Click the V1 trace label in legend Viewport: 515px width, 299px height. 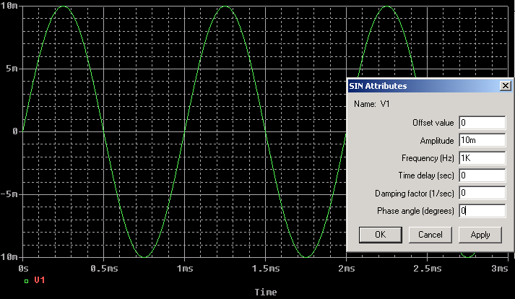pyautogui.click(x=40, y=280)
